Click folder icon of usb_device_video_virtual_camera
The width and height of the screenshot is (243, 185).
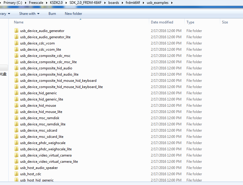coord(16,155)
